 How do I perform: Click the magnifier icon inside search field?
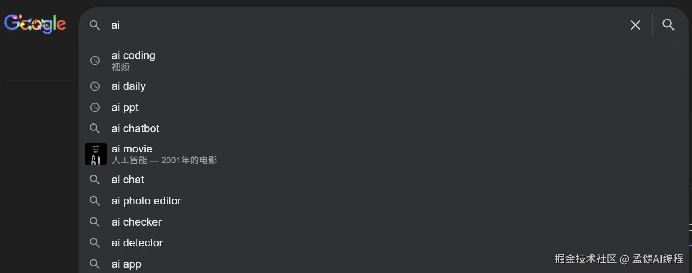click(95, 25)
